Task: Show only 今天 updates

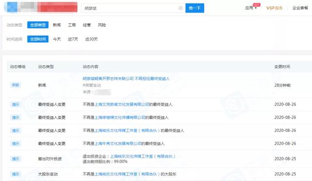Action: [57, 39]
